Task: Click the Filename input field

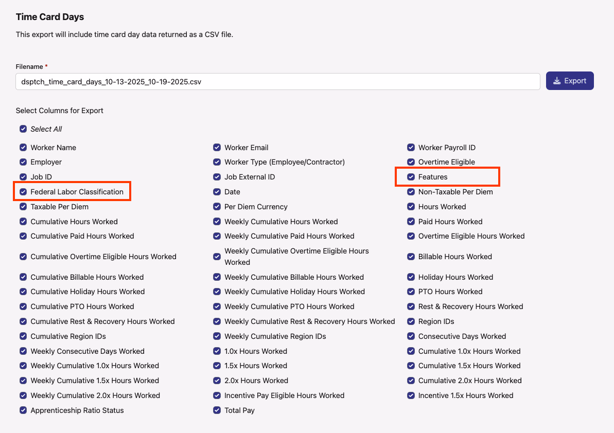Action: click(277, 81)
